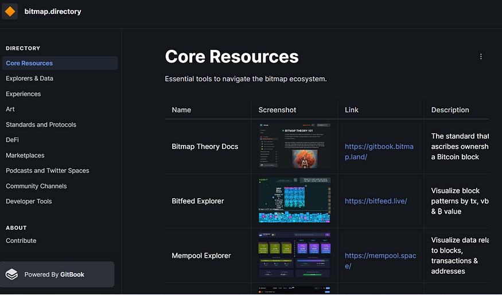Viewport: 502px width, 295px height.
Task: Open the Bitmap Theory Docs screenshot thumbnail
Action: click(294, 145)
